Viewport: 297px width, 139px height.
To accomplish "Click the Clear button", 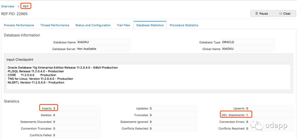I will point(285,13).
